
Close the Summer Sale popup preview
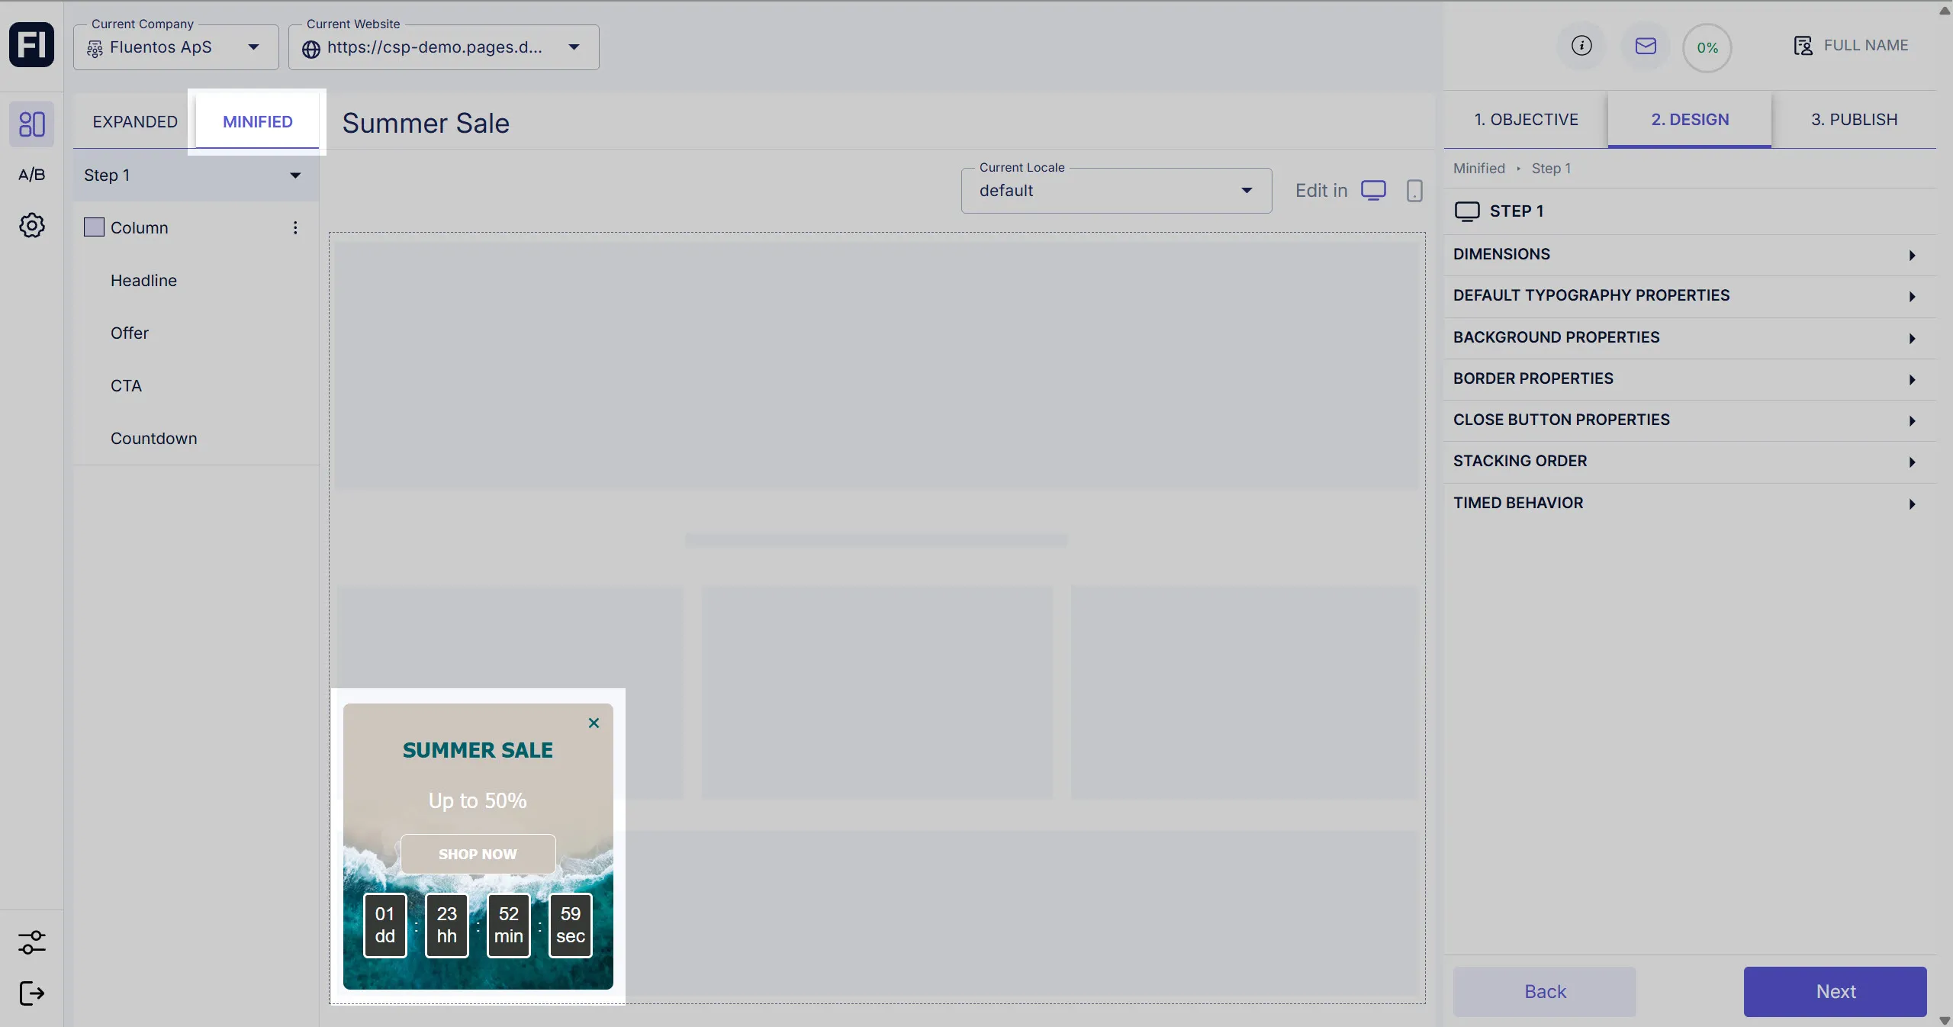594,723
